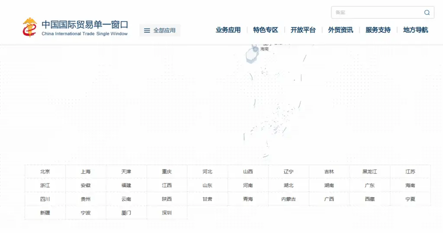443x233 pixels.
Task: Open the 全部应用 hamburger menu
Action: (160, 30)
